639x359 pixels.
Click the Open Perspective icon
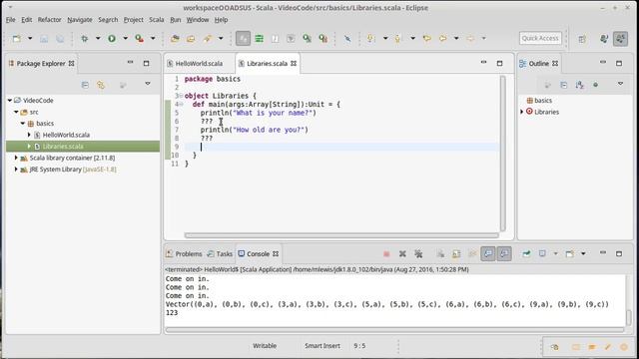(x=582, y=39)
